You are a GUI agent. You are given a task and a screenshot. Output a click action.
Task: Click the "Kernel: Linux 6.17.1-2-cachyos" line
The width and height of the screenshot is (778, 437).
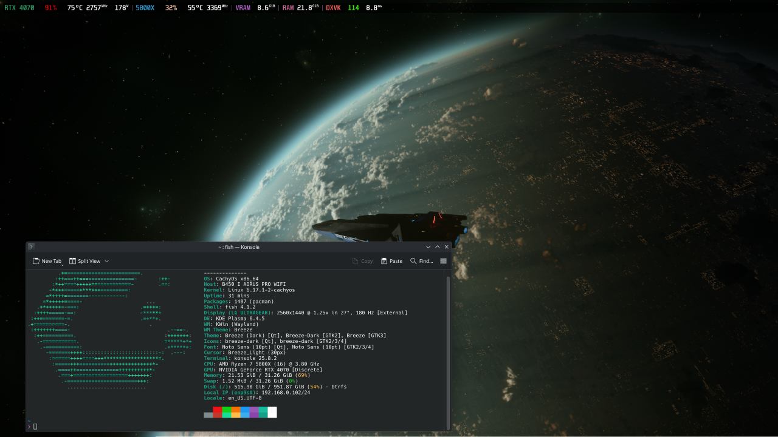pos(249,290)
